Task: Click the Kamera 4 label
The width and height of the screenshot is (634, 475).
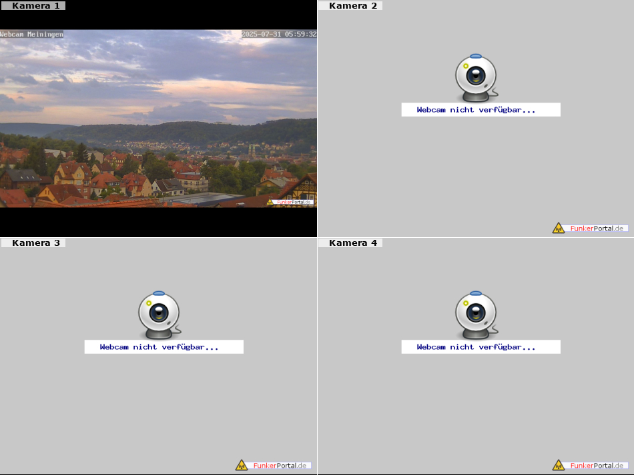Action: tap(350, 242)
